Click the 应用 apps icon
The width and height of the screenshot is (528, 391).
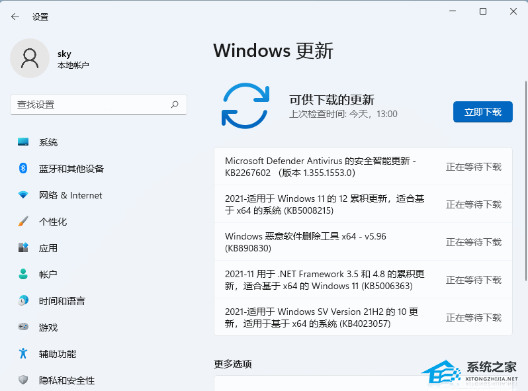coord(23,247)
